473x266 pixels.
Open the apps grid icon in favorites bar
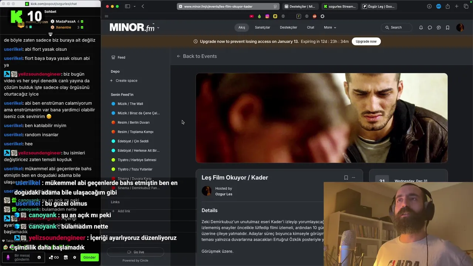coord(106,16)
